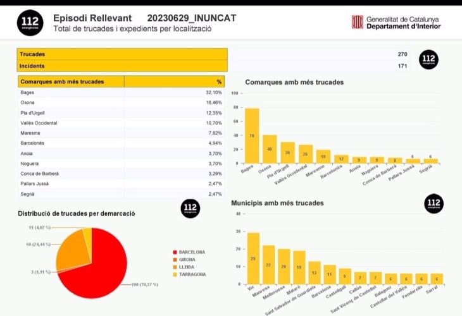Select the Bages row in the comarques table
This screenshot has height=316, width=462.
pos(122,92)
